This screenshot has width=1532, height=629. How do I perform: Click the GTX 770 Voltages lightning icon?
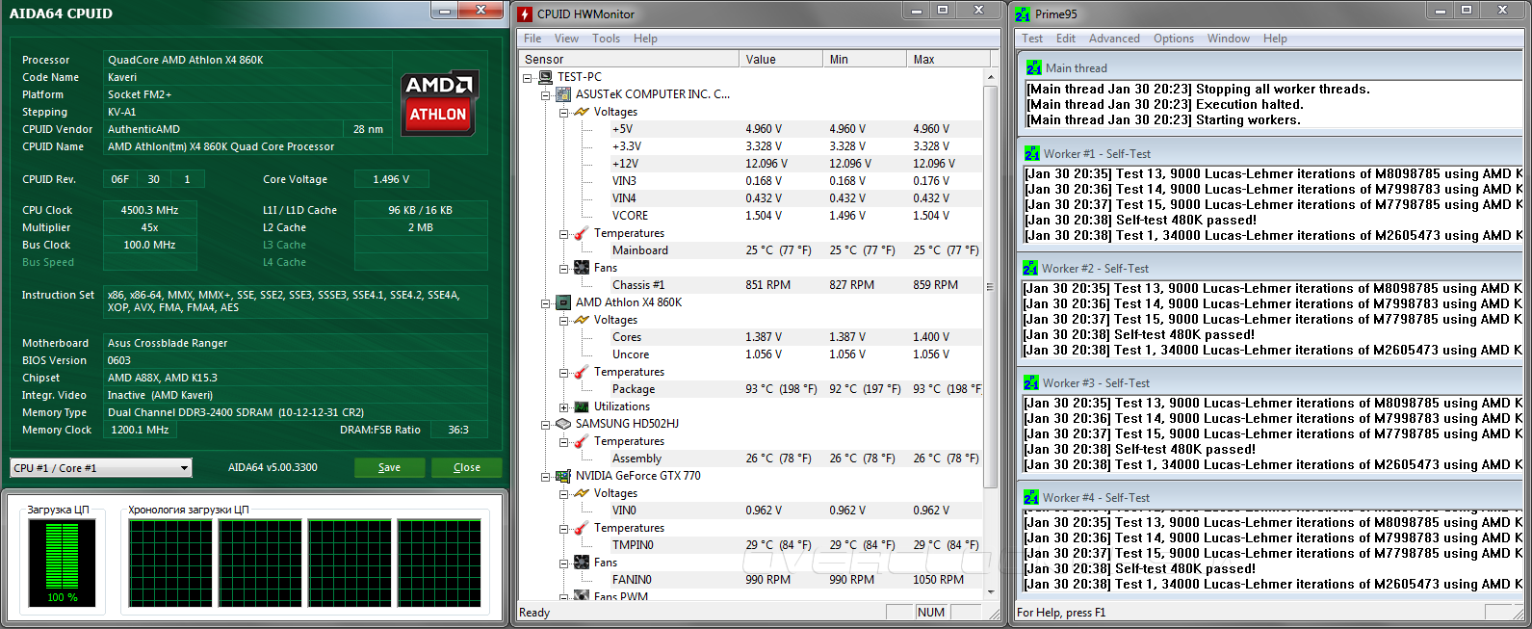coord(581,493)
